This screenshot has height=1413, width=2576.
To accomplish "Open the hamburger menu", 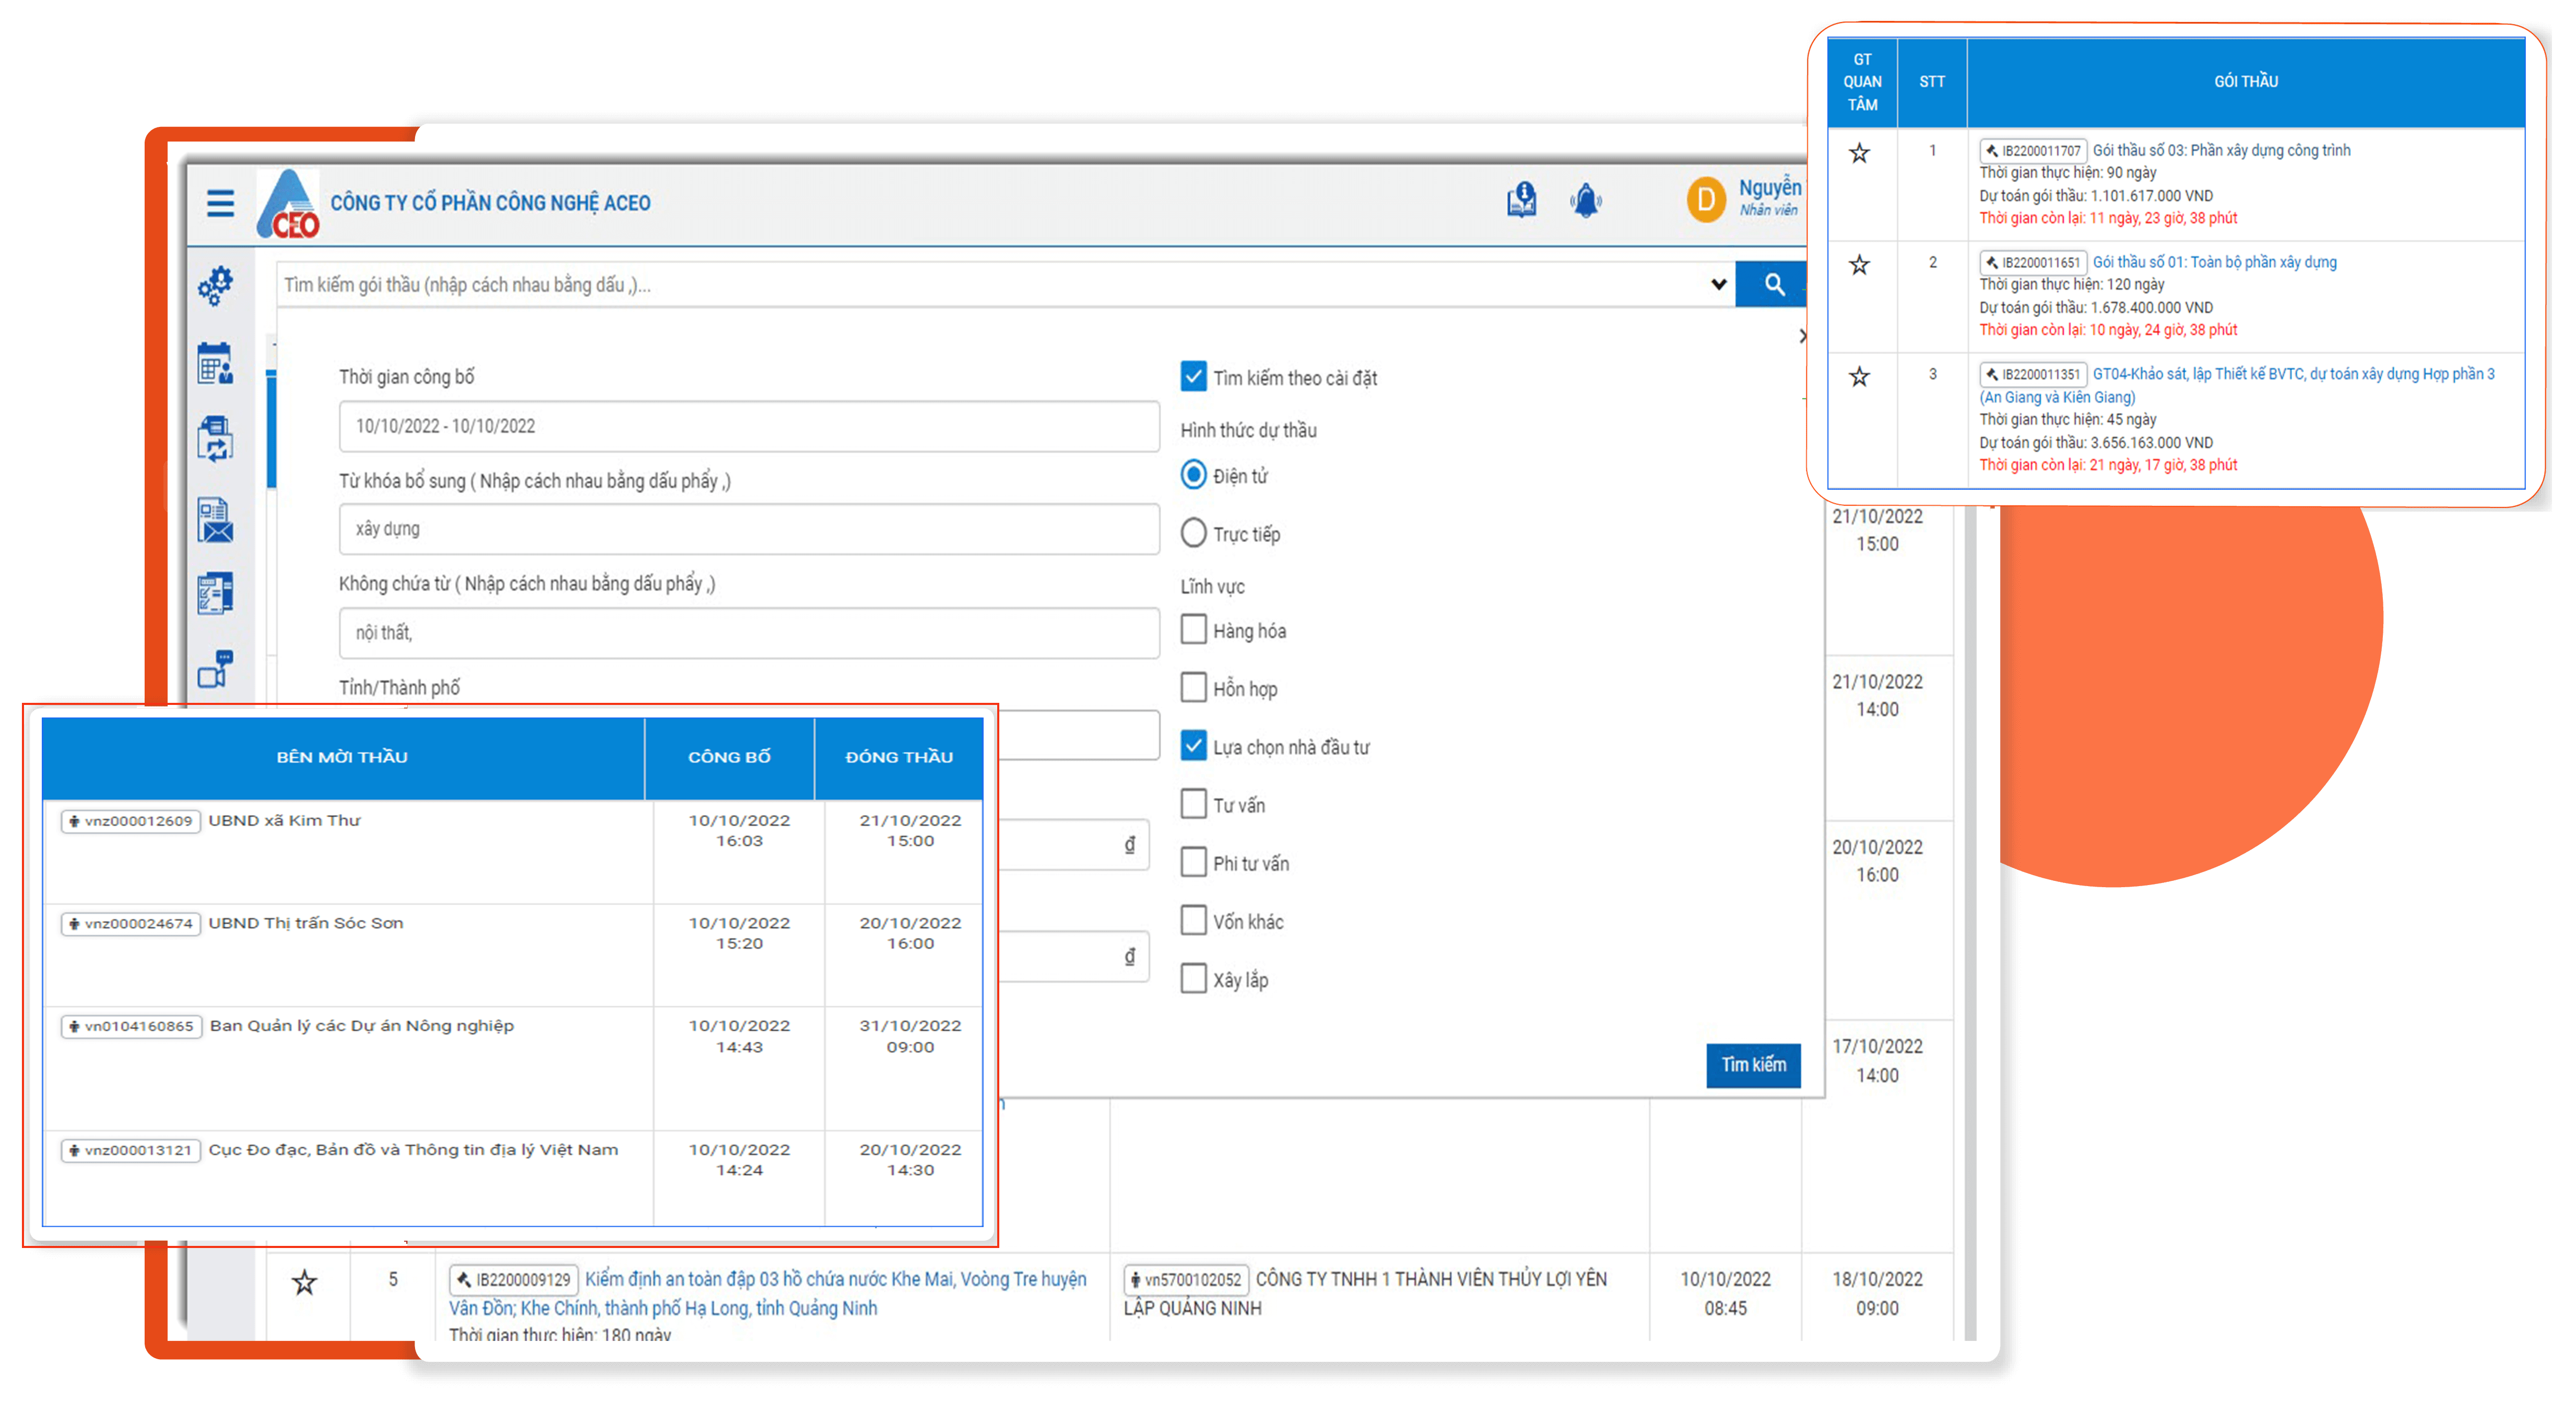I will 220,203.
